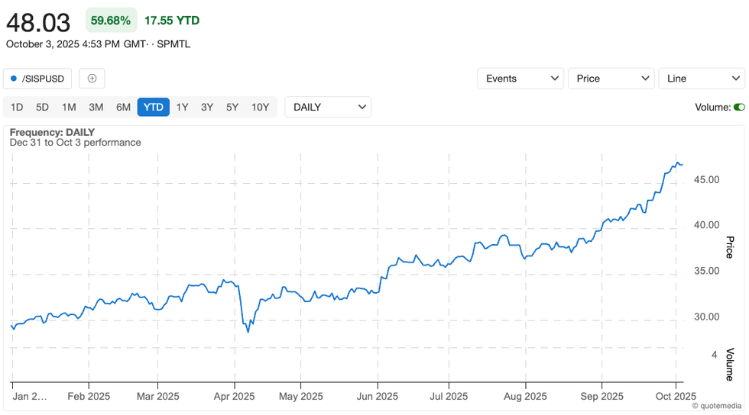Click the active YTD range button
749x415 pixels.
154,107
